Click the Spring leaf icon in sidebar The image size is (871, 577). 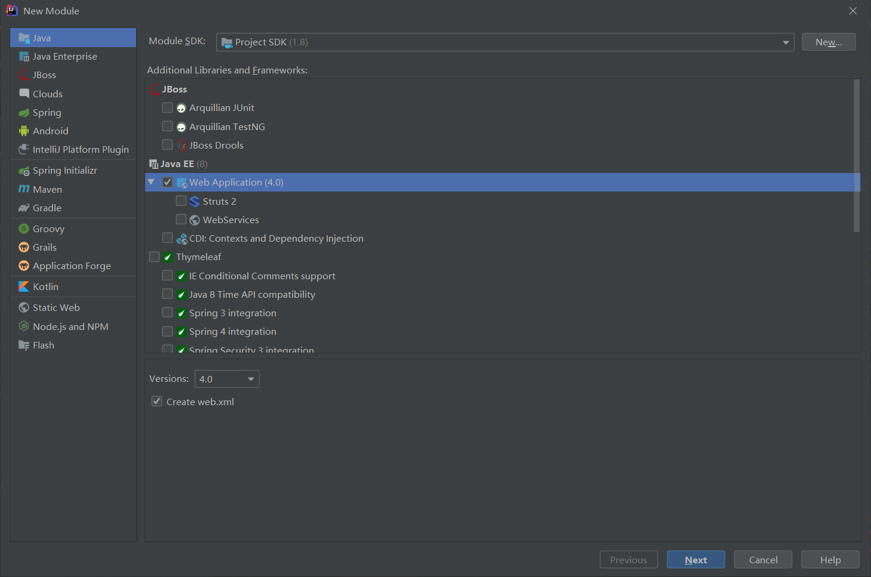coord(24,112)
